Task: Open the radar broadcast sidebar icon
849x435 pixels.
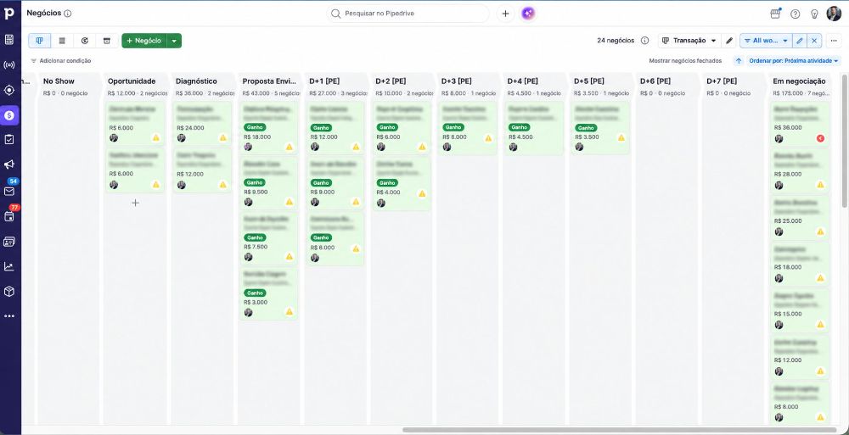Action: tap(9, 65)
